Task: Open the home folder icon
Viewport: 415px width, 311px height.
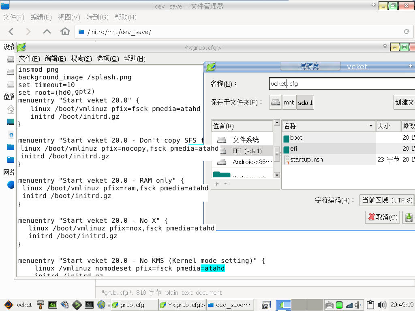Action: (x=65, y=32)
